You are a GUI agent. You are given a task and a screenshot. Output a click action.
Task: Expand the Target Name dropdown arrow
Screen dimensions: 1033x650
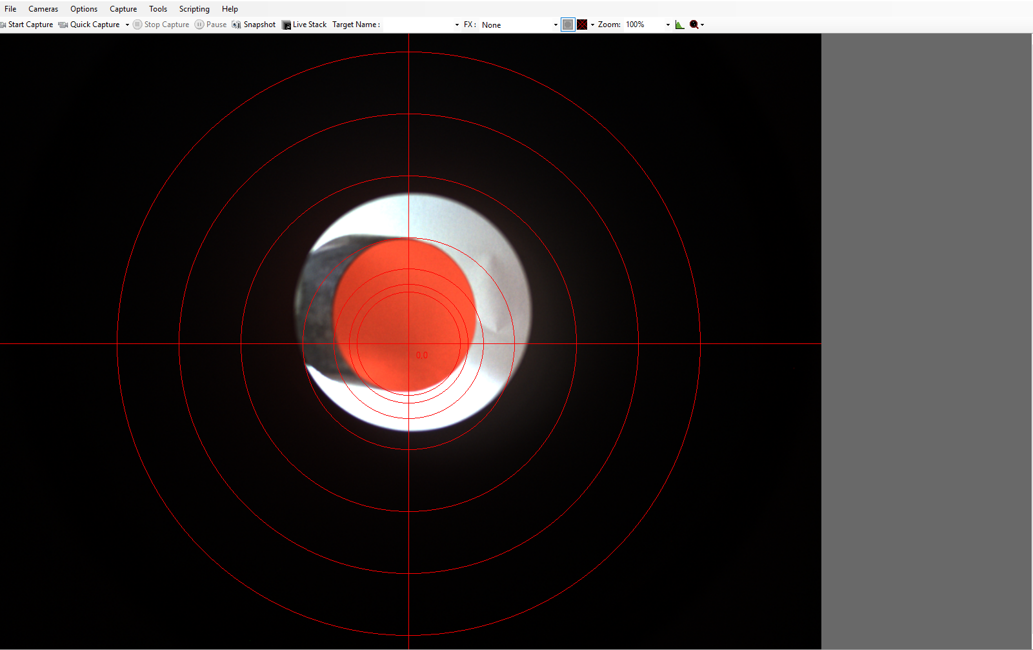(457, 25)
